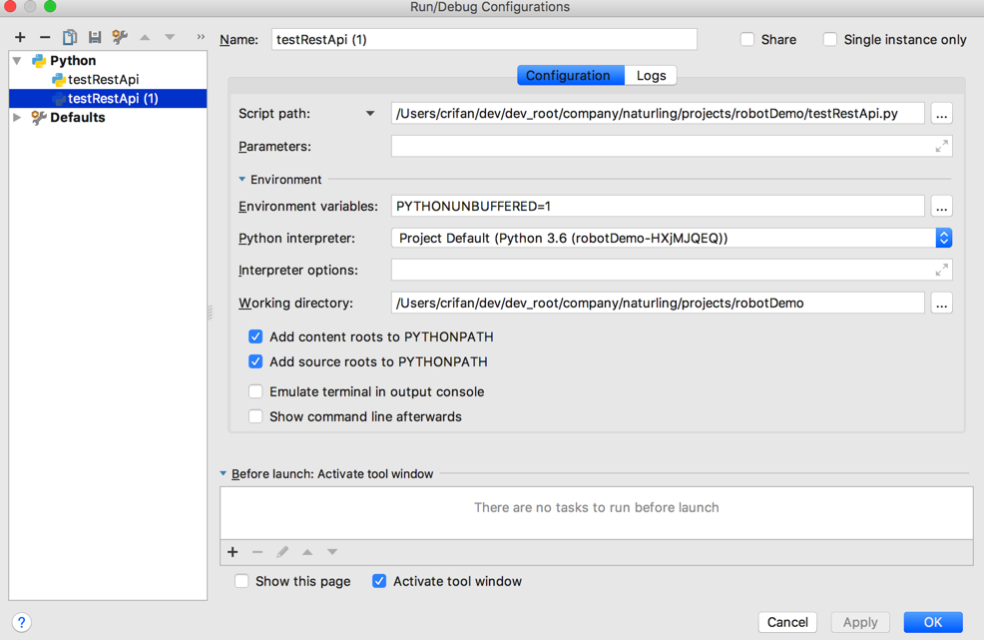
Task: Click the add new configuration plus icon
Action: click(x=20, y=38)
